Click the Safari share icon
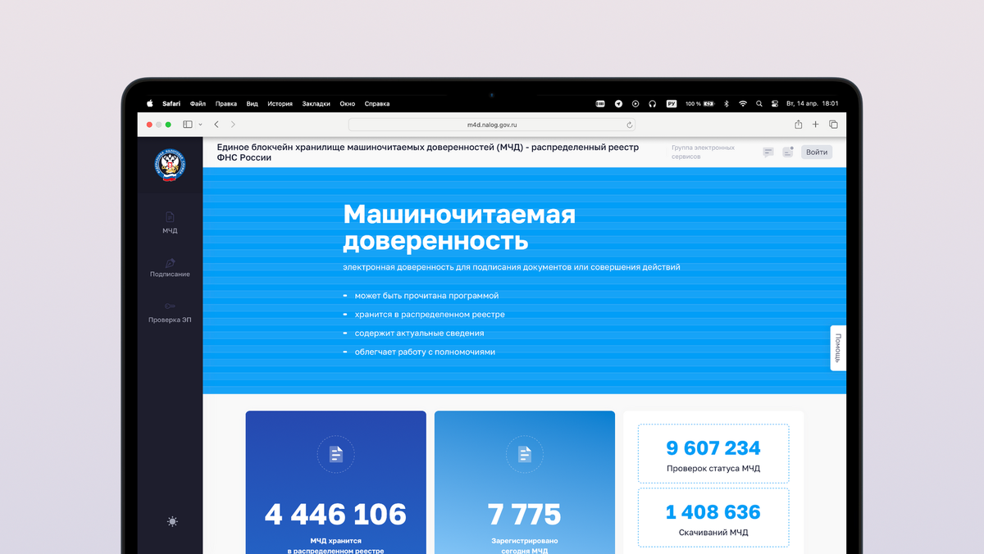Image resolution: width=984 pixels, height=554 pixels. pos(798,125)
